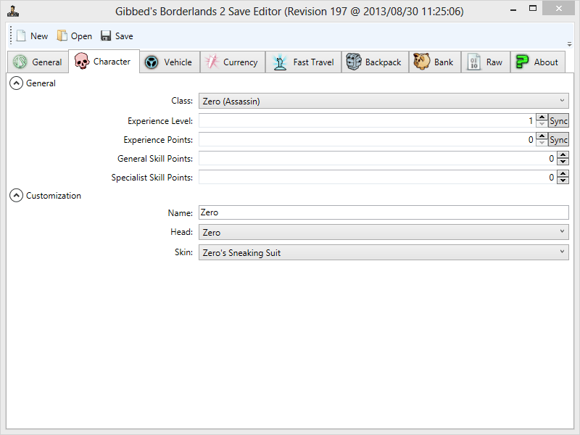
Task: Click the Bank piggy icon tab
Action: pyautogui.click(x=422, y=62)
